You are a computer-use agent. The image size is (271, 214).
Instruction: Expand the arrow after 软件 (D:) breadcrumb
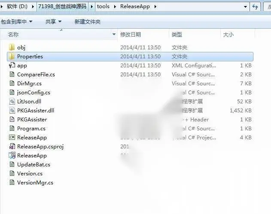(x=33, y=7)
